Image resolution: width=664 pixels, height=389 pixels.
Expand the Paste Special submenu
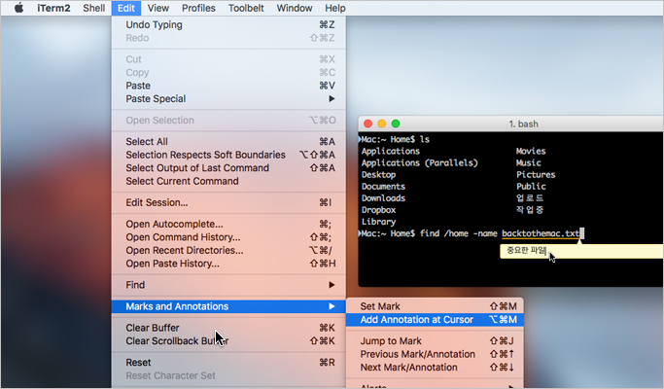pyautogui.click(x=228, y=99)
